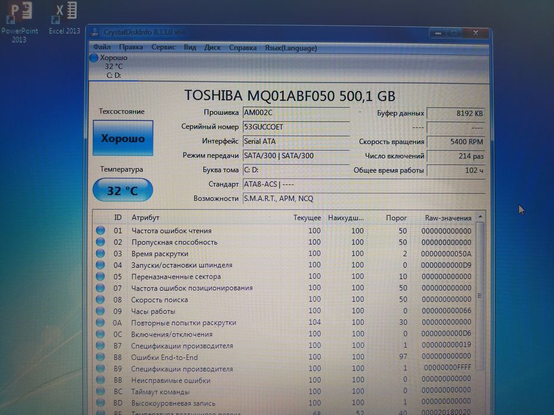
Task: Select the Частота ошибок позиционирования row
Action: pyautogui.click(x=284, y=288)
